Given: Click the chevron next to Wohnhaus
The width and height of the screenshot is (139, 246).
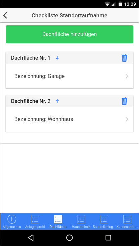Looking at the screenshot, I should (x=127, y=119).
